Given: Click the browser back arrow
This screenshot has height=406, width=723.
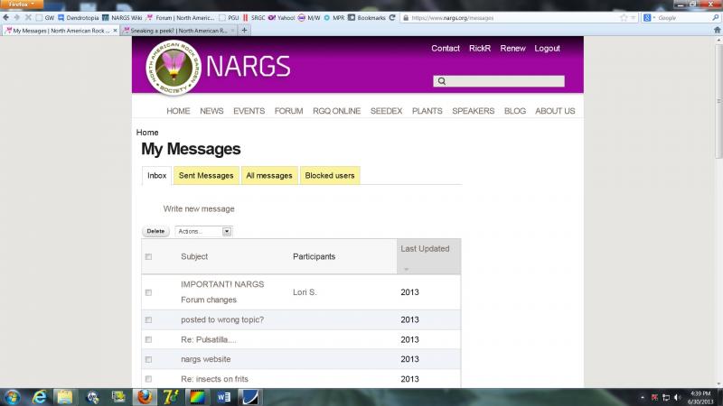Looking at the screenshot, I should click(7, 17).
